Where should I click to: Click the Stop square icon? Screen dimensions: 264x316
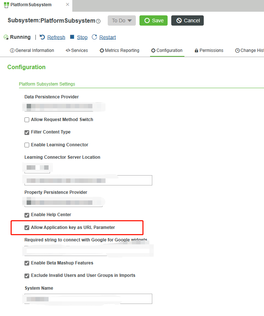72,37
